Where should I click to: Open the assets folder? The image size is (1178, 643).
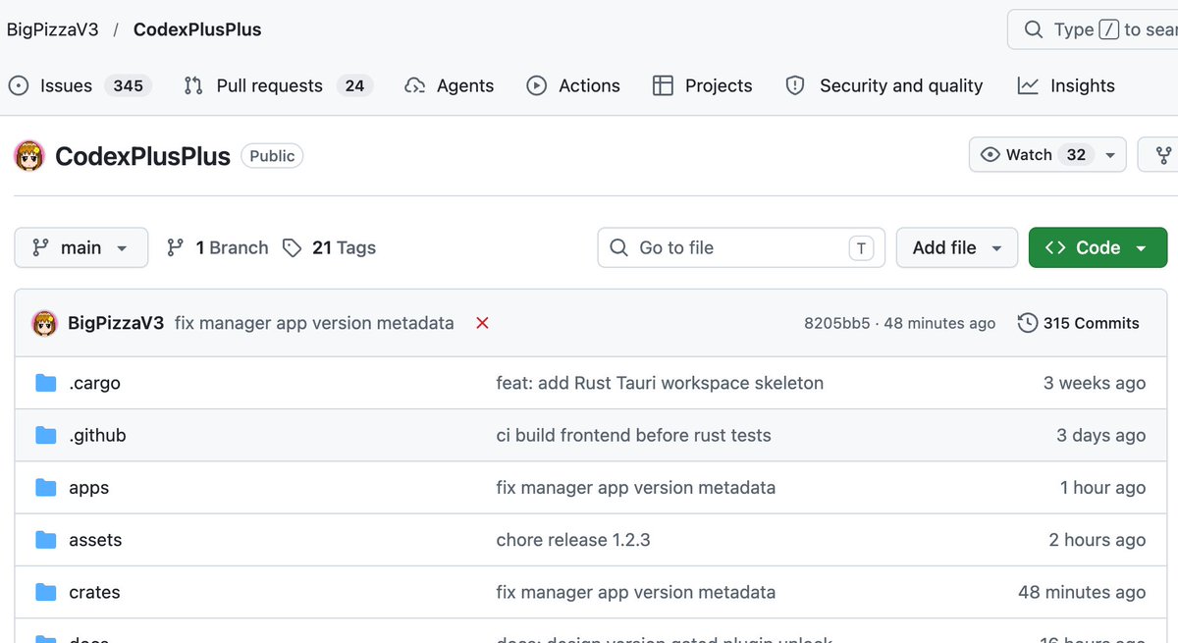(95, 539)
